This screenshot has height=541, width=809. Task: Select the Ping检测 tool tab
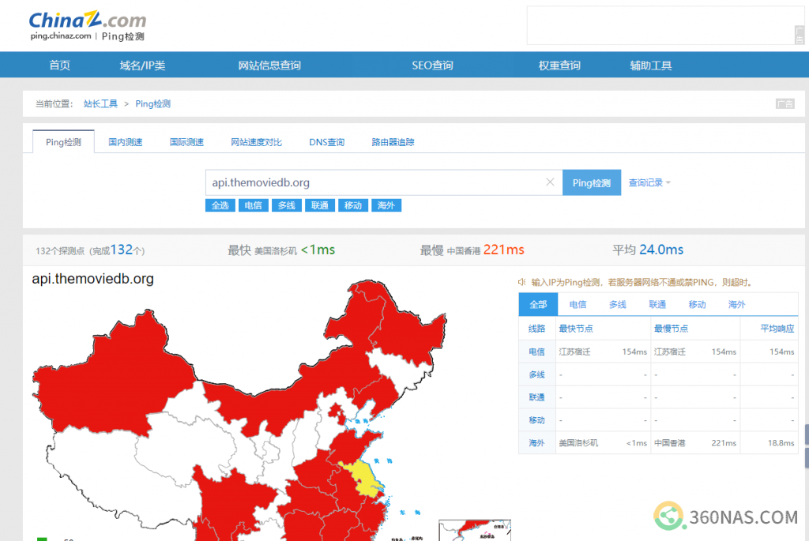(63, 142)
